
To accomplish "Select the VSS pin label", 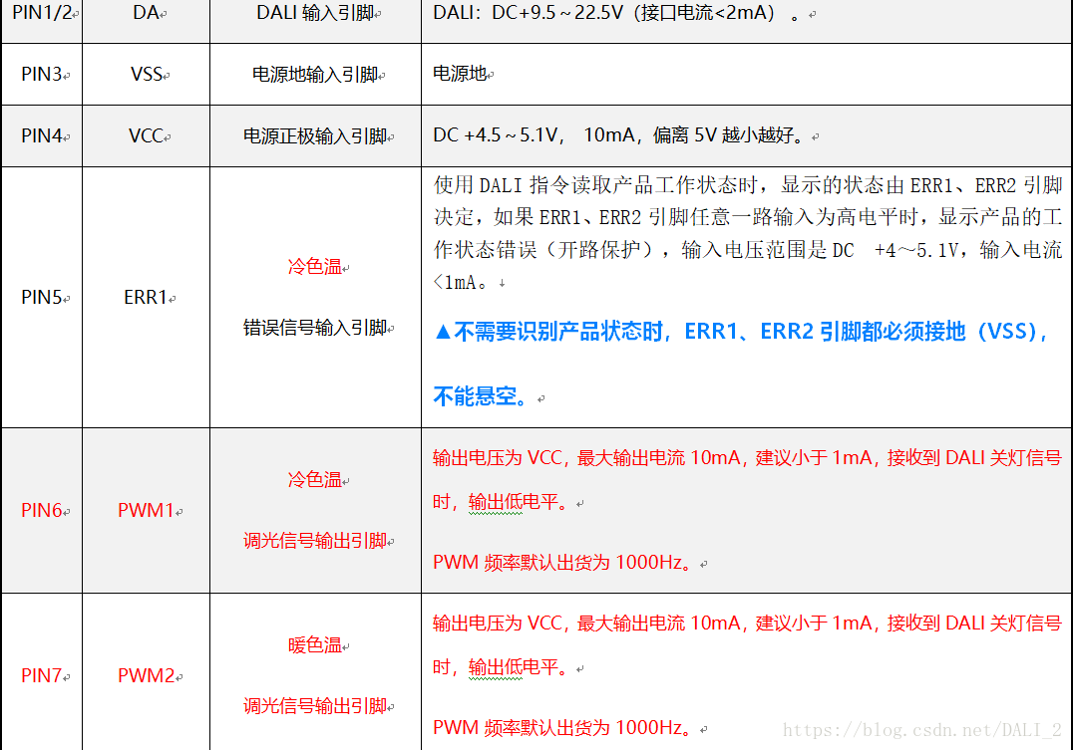I will click(x=145, y=75).
